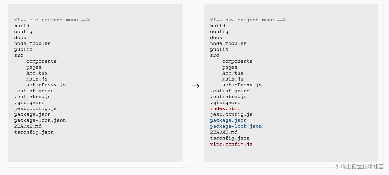Click node_modules in the old project menu

32,43
